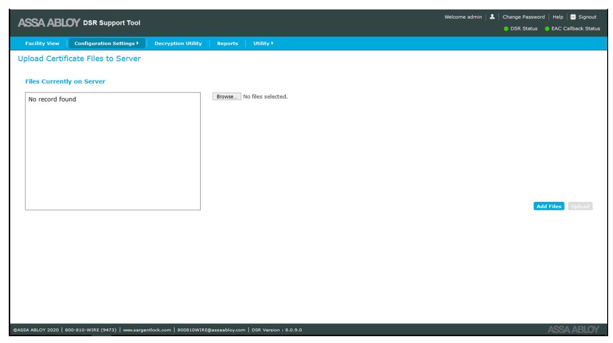613x343 pixels.
Task: Click the Signout arrow icon
Action: click(x=574, y=18)
